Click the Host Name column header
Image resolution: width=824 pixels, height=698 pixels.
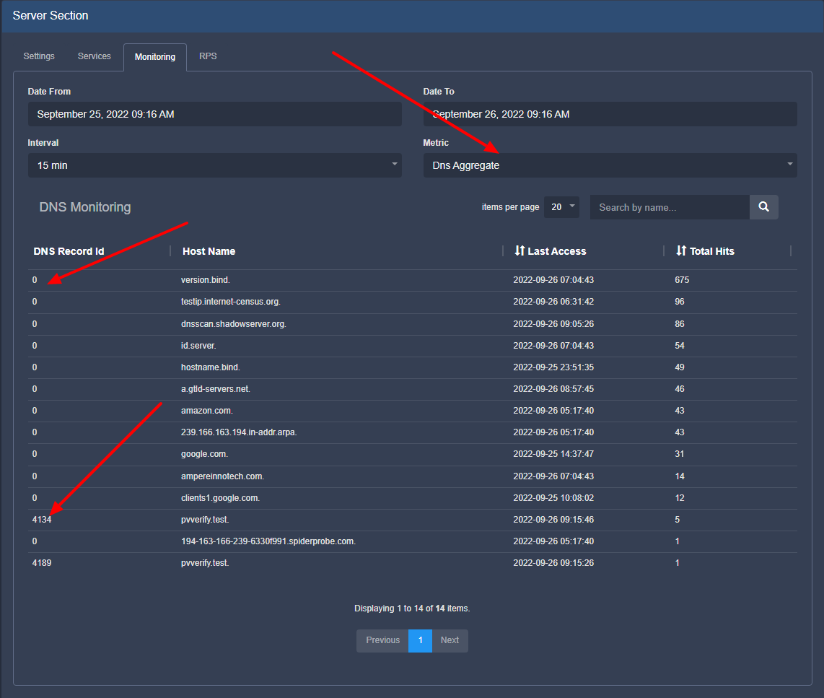click(209, 251)
